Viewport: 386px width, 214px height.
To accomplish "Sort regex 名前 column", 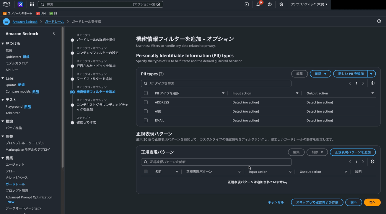I will [x=177, y=172].
